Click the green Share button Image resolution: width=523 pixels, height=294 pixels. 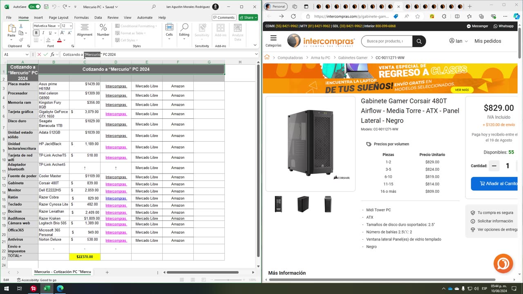(248, 18)
